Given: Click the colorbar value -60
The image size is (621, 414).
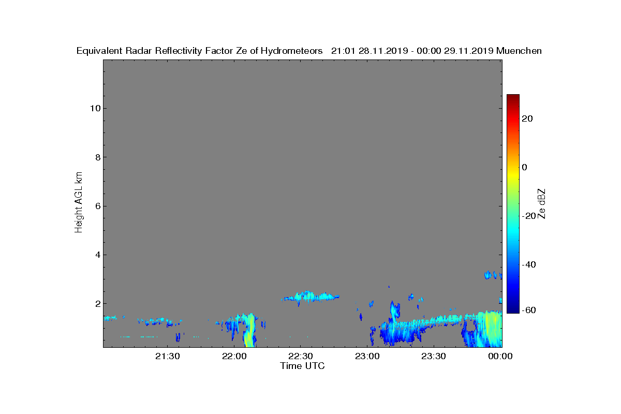Looking at the screenshot, I should pos(528,310).
